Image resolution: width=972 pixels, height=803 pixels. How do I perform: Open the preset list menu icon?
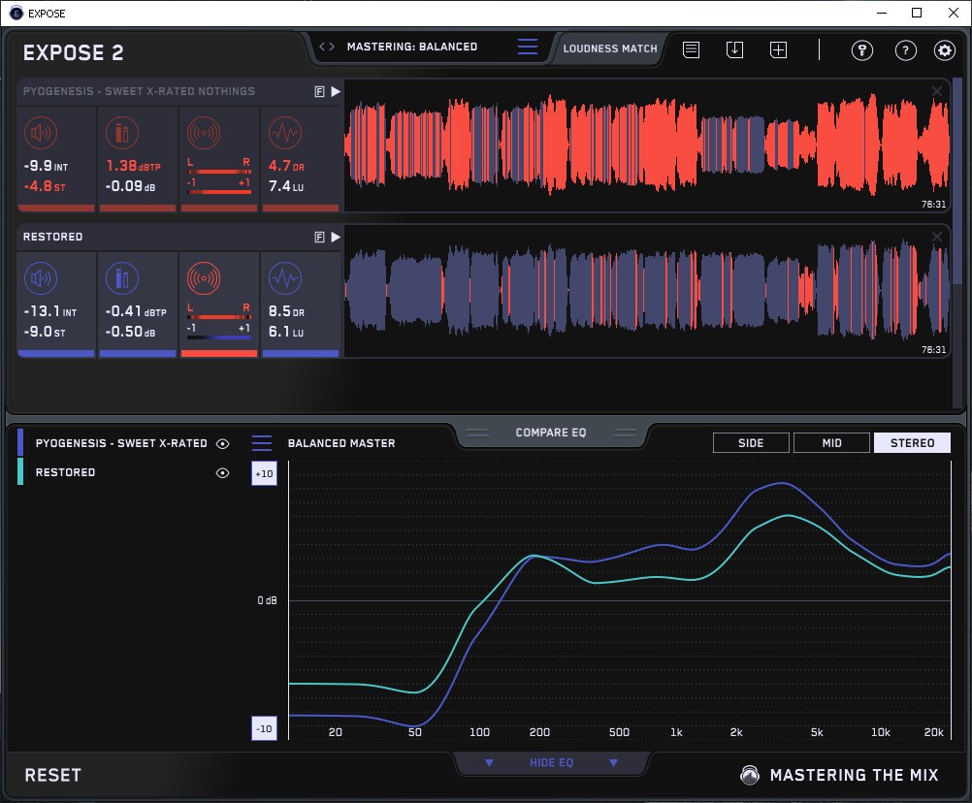pos(528,47)
